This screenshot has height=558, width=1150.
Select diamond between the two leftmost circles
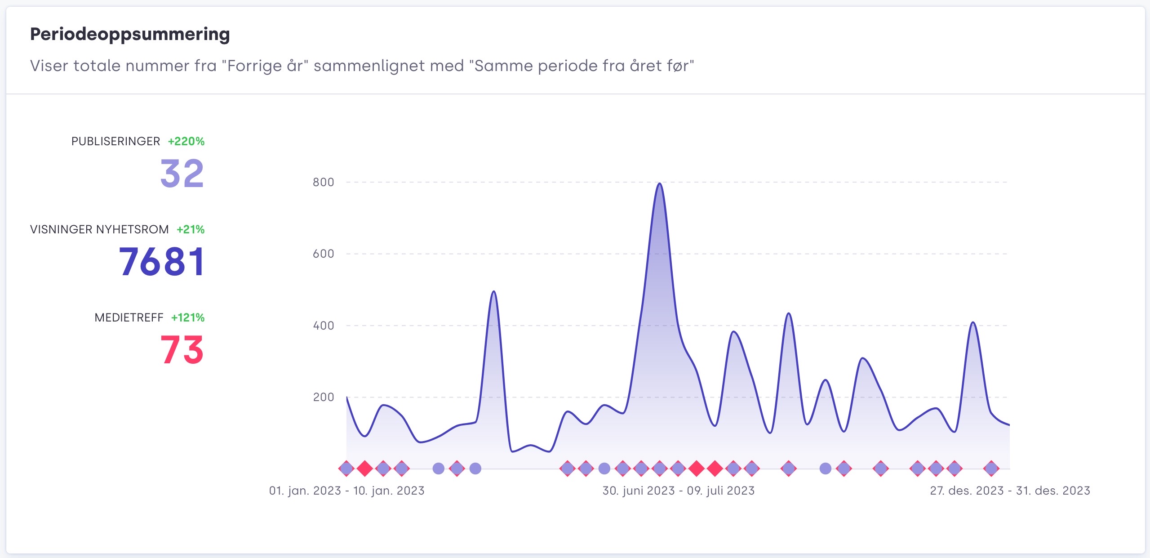coord(457,469)
